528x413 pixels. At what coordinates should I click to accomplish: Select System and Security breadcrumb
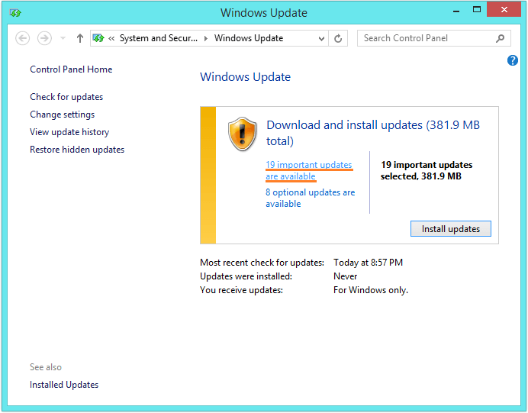pos(159,38)
